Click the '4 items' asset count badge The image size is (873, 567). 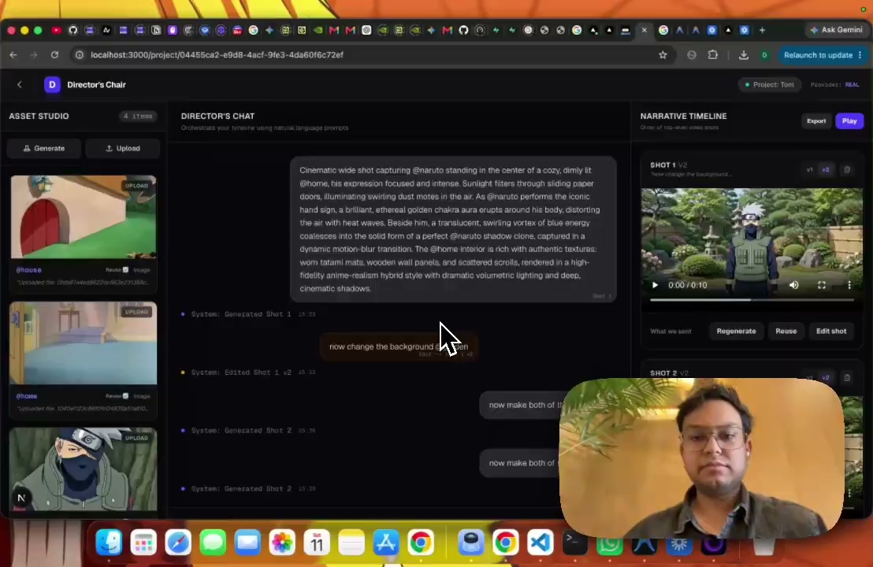(x=138, y=117)
